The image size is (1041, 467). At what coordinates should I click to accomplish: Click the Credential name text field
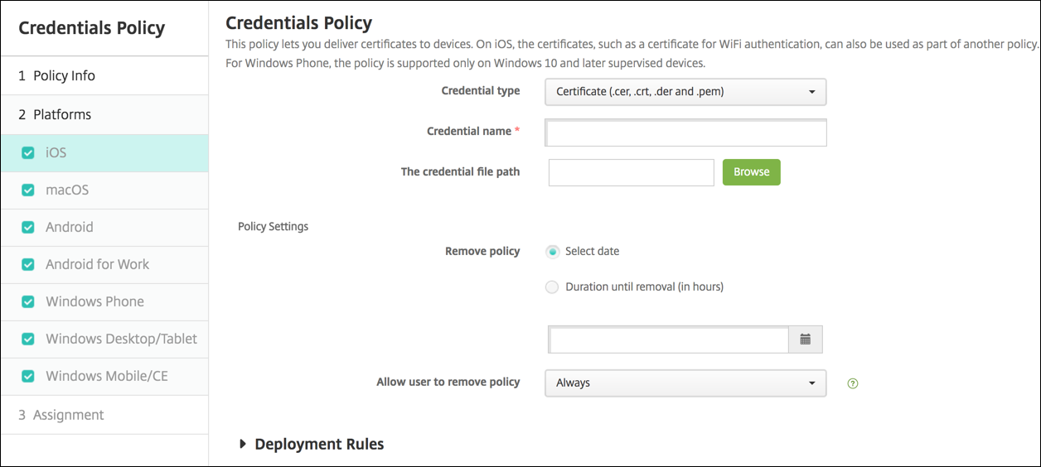click(x=685, y=132)
